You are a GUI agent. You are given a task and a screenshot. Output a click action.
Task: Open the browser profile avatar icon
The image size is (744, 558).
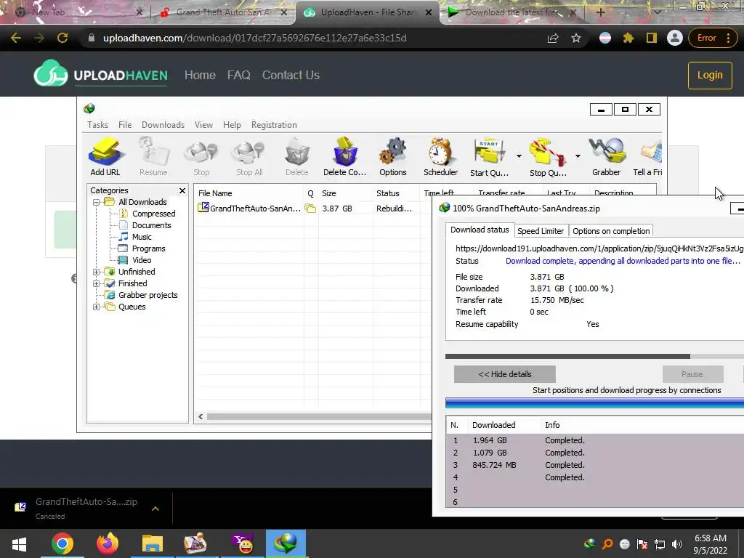(x=674, y=38)
